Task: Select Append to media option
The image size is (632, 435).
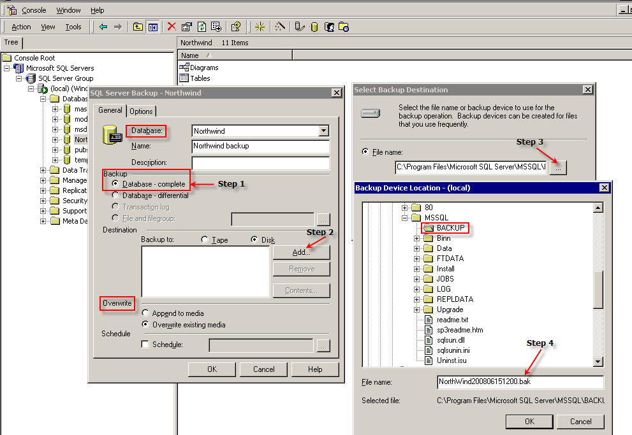Action: pos(145,313)
